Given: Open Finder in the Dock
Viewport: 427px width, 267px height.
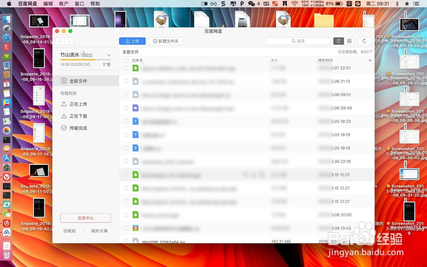Looking at the screenshot, I should (6, 19).
